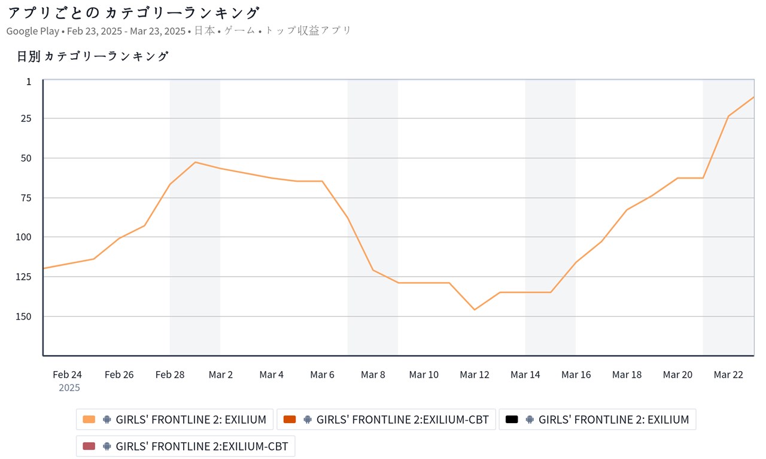Show the bottom-row EXILIUM-CBT series label
This screenshot has width=766, height=459.
(202, 446)
